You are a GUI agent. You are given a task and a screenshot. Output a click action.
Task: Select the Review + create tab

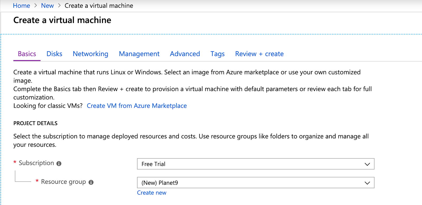259,54
